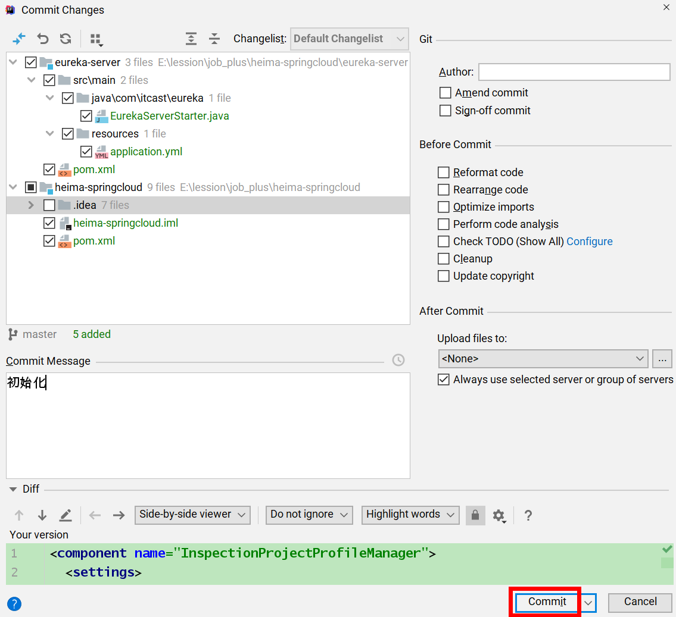
Task: Collapse the heima-springcloud tree node
Action: click(x=13, y=187)
